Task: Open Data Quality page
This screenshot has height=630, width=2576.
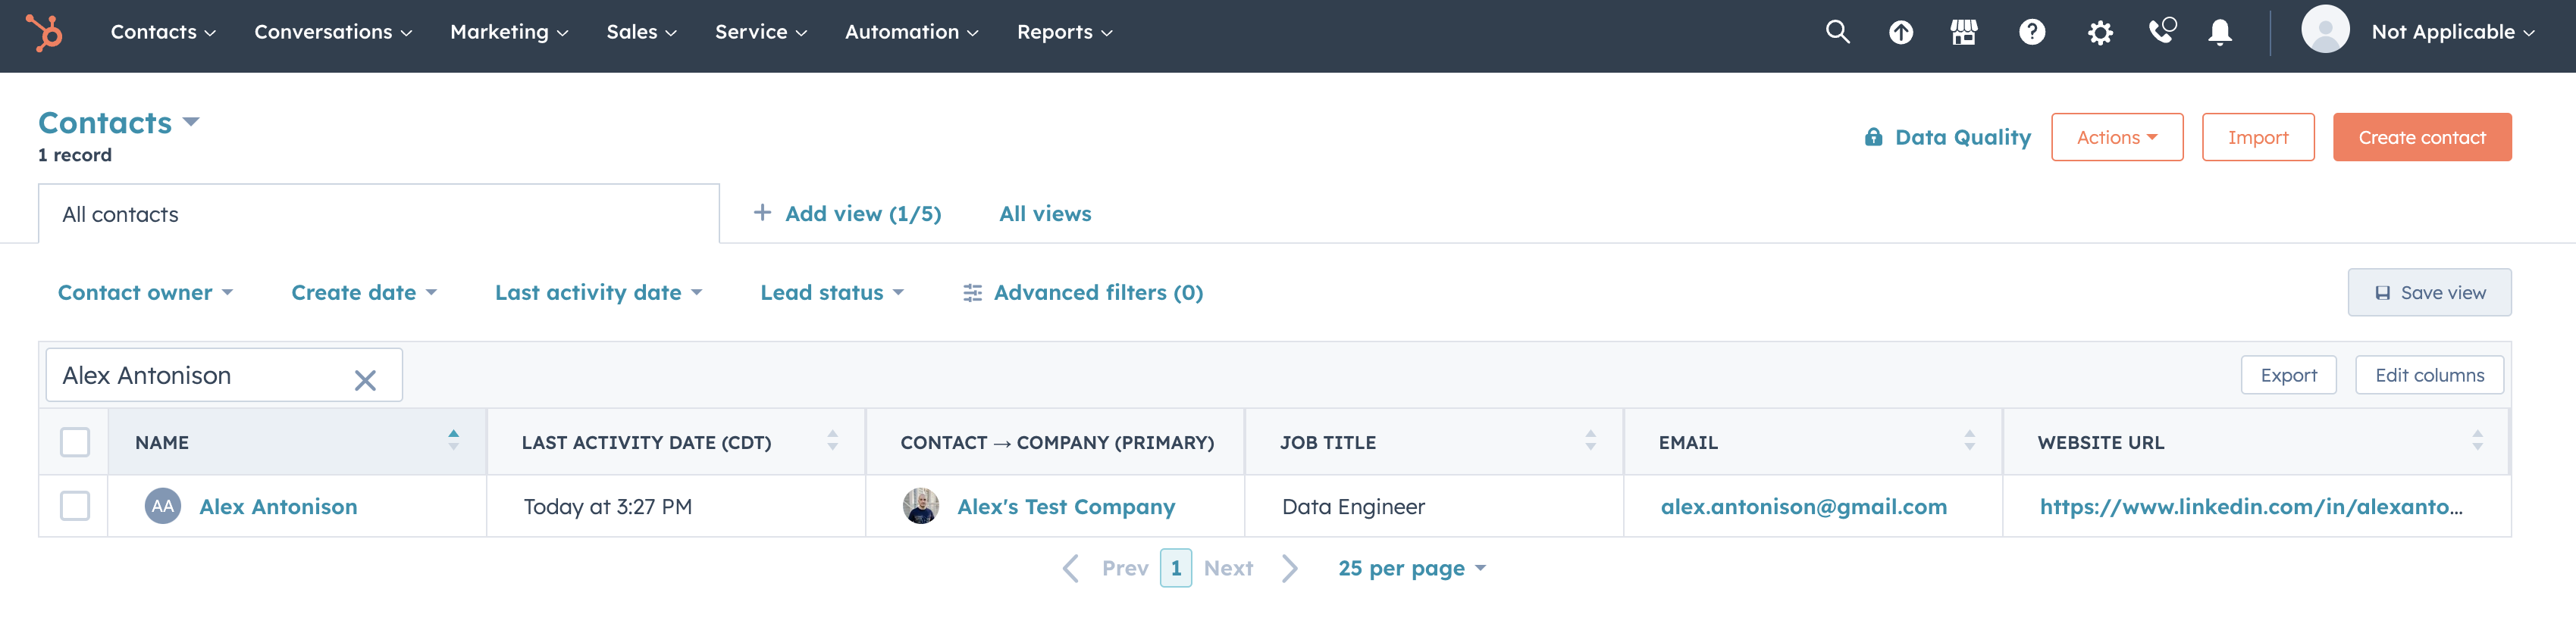Action: tap(1962, 138)
